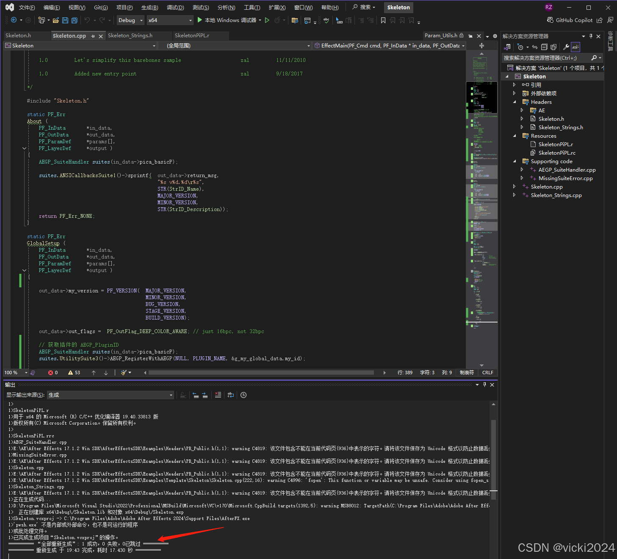Image resolution: width=617 pixels, height=559 pixels.
Task: Click the share live icon
Action: [600, 20]
